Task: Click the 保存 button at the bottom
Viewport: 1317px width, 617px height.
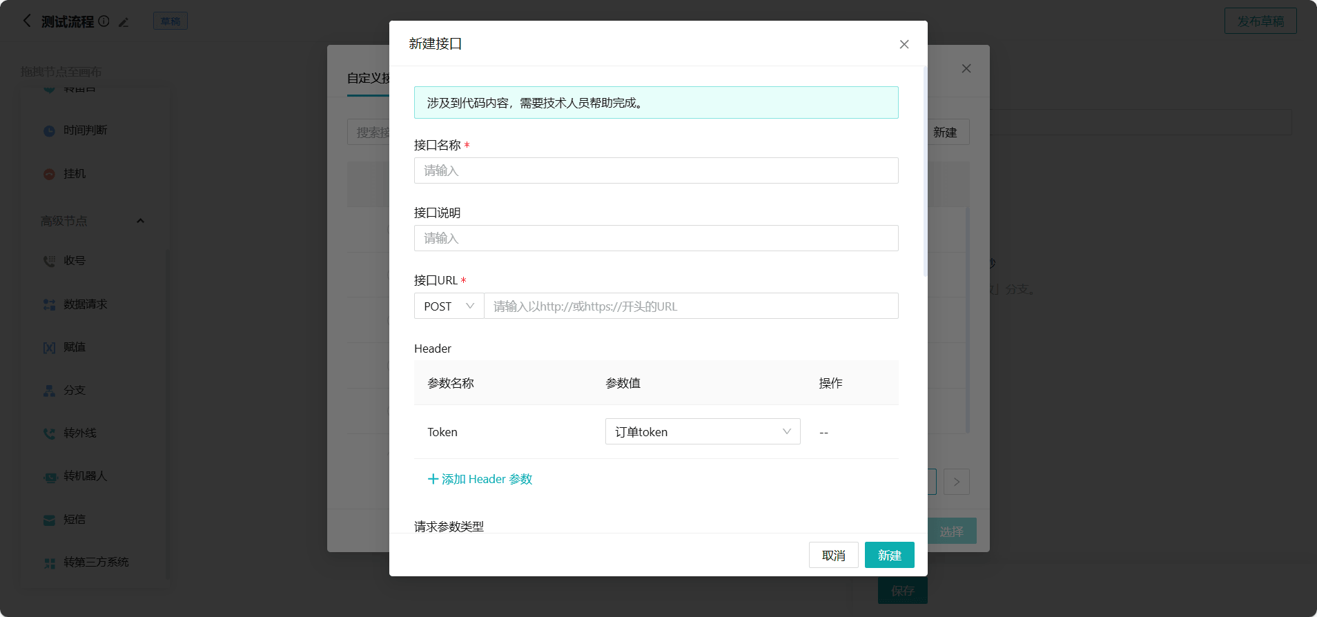Action: (x=903, y=591)
